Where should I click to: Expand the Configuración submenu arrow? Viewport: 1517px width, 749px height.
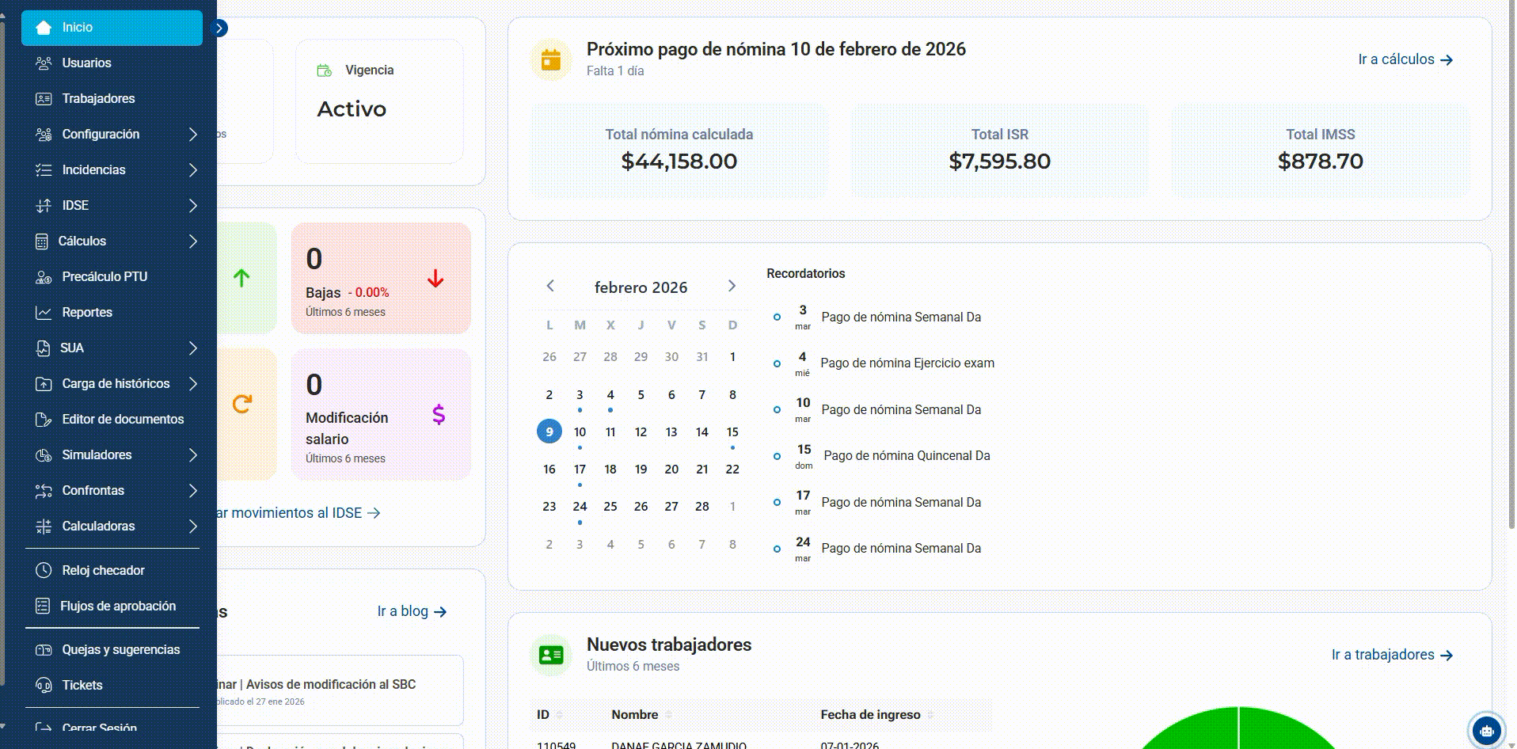(x=193, y=135)
